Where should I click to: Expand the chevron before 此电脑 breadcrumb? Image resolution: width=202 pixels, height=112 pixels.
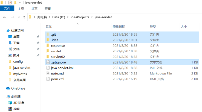pyautogui.click(x=34, y=17)
